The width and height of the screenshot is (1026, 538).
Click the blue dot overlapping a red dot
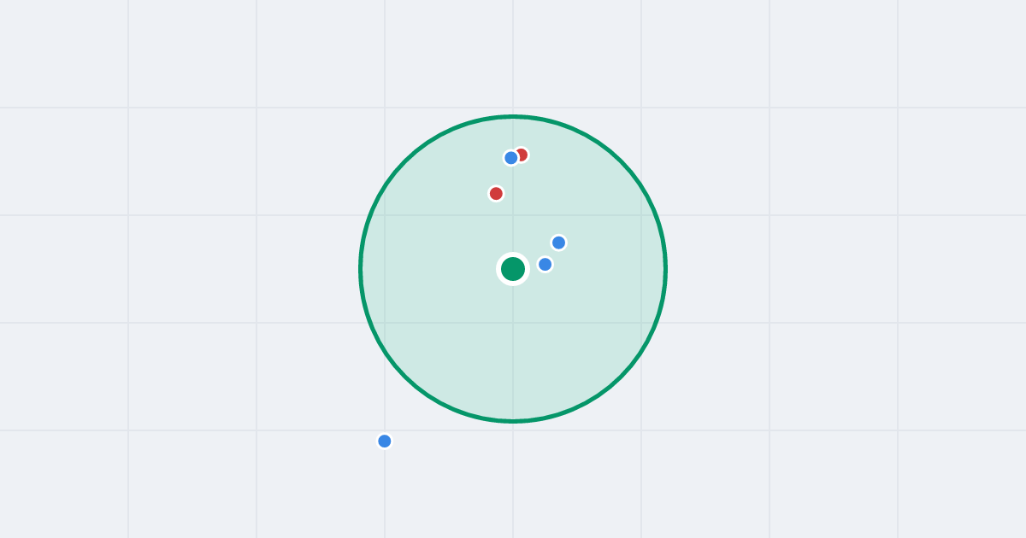[x=511, y=158]
